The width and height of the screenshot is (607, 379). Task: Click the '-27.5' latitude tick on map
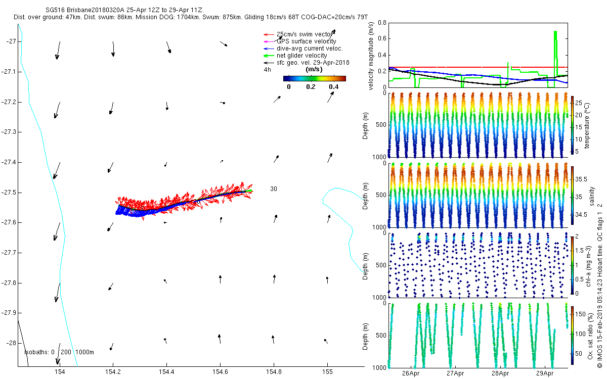(x=8, y=193)
